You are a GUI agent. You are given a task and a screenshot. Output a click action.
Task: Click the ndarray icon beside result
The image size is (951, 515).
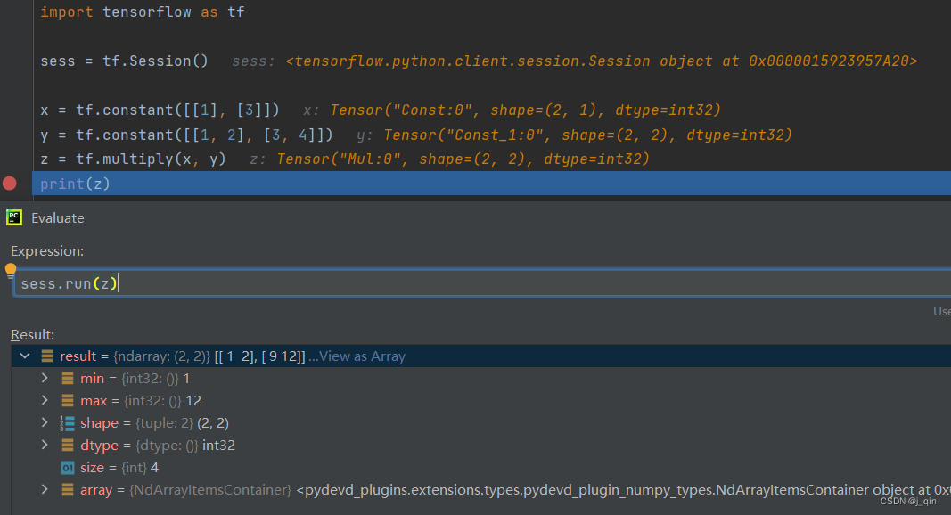click(46, 356)
